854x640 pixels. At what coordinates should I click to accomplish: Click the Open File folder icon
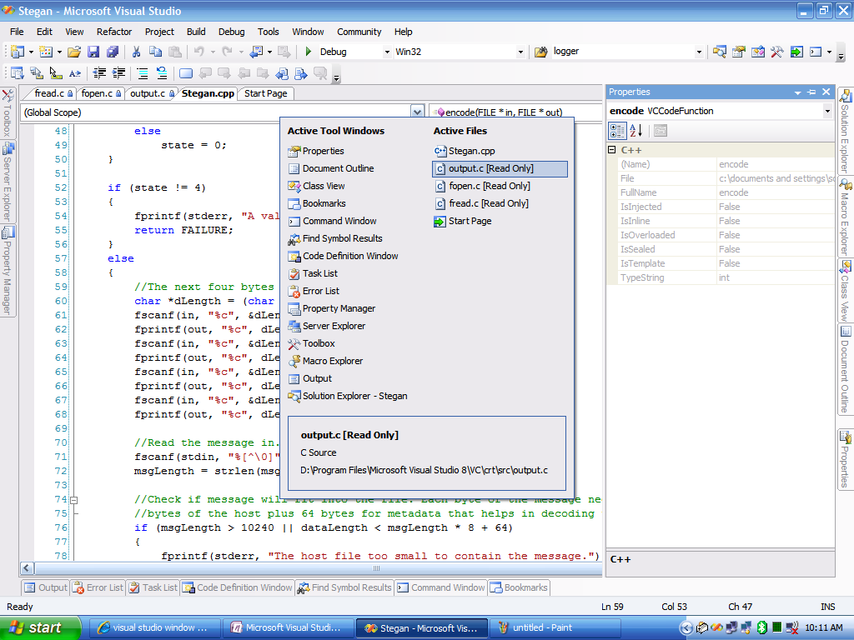(x=74, y=52)
